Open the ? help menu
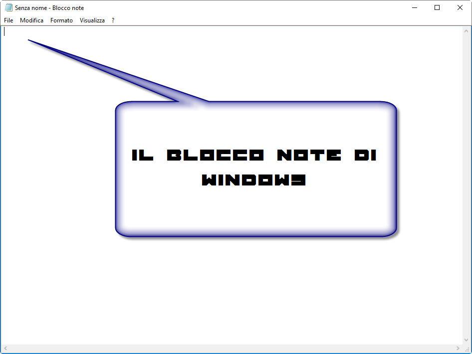Screen dimensions: 472x354 pyautogui.click(x=113, y=20)
